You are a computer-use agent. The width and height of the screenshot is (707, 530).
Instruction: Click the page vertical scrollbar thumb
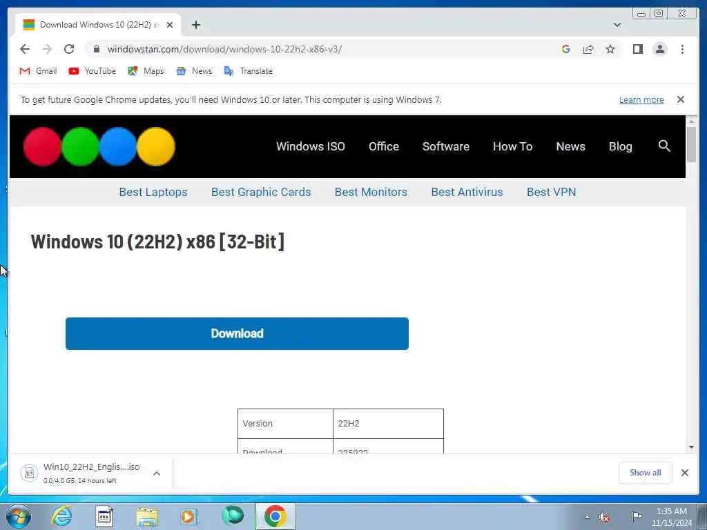(x=691, y=144)
